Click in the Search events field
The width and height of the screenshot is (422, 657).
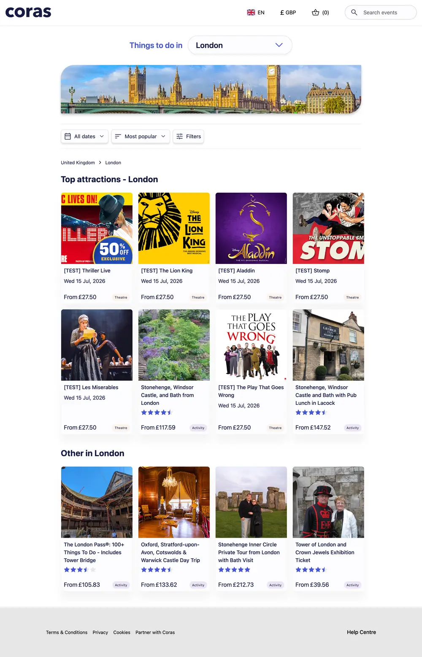click(x=381, y=12)
